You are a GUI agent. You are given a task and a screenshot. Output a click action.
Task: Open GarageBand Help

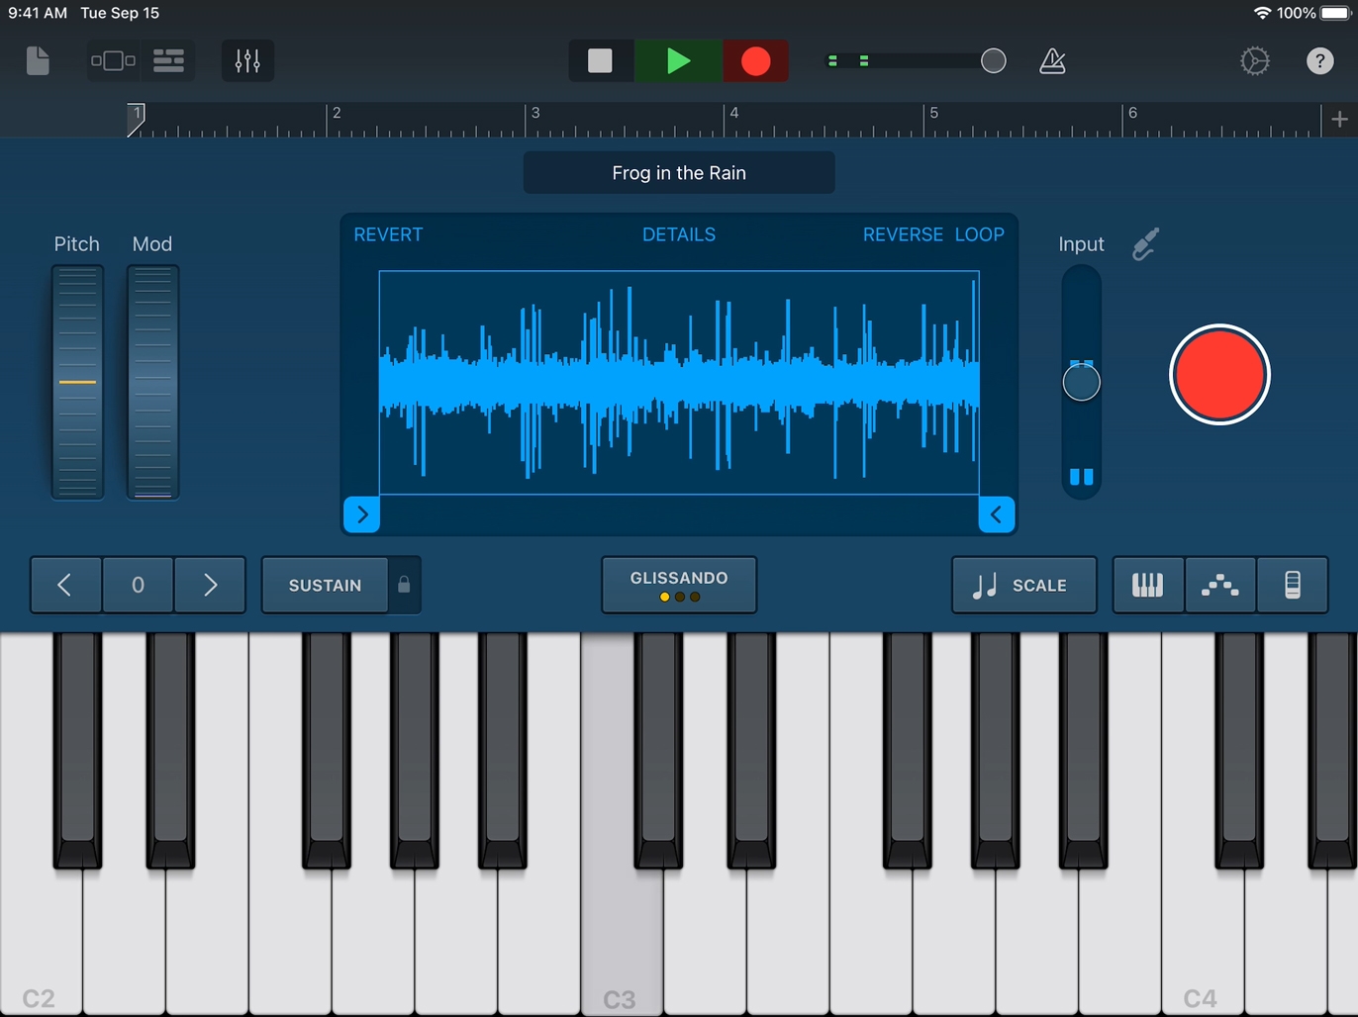[x=1319, y=60]
